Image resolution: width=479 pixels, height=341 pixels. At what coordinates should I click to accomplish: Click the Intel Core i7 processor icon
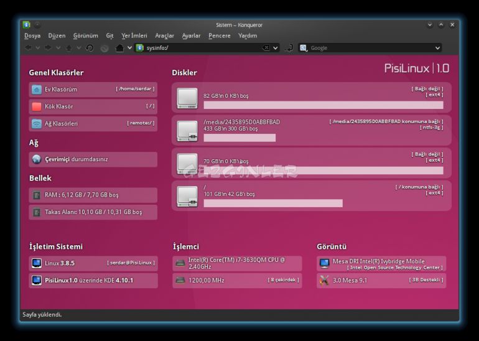click(180, 263)
